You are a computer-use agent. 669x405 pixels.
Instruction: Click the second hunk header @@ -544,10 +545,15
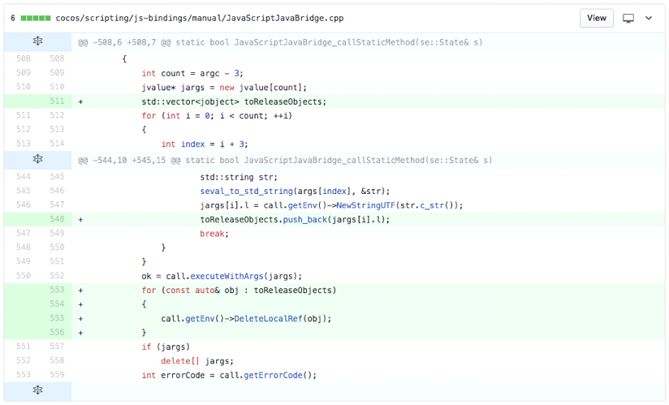tap(285, 161)
